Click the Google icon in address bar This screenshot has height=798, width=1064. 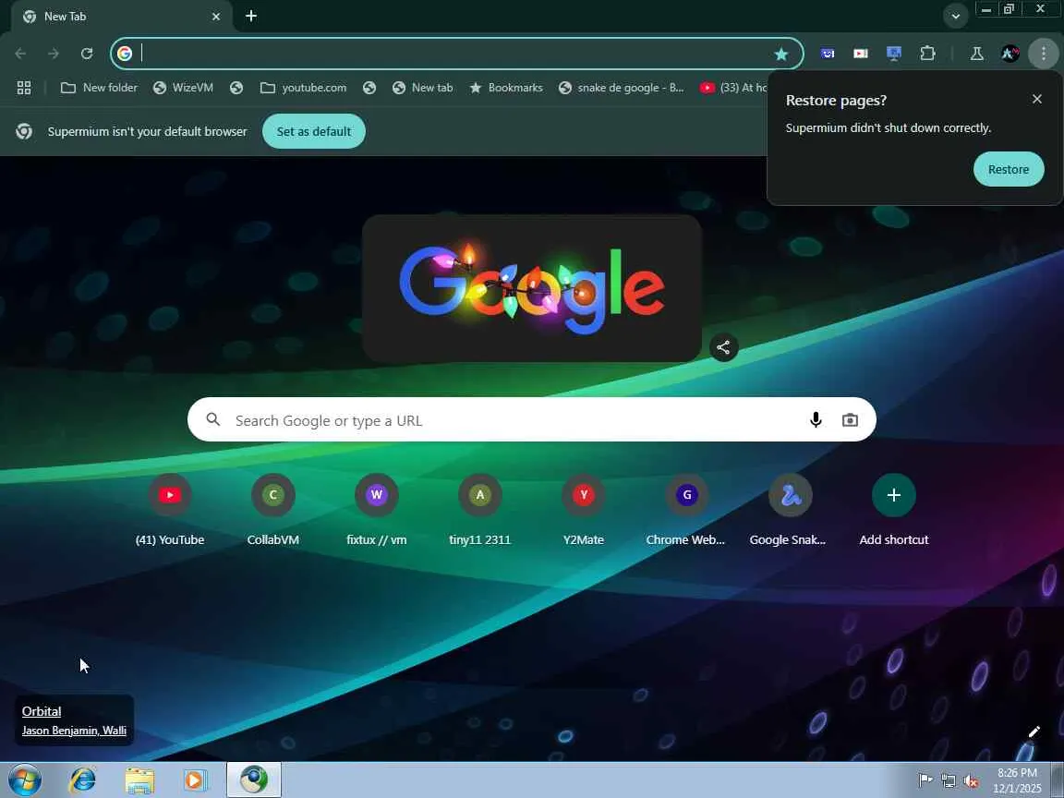click(x=125, y=54)
